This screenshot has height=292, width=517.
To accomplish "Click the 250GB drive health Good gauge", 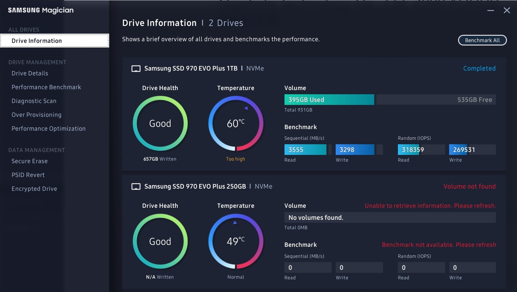I will click(160, 242).
